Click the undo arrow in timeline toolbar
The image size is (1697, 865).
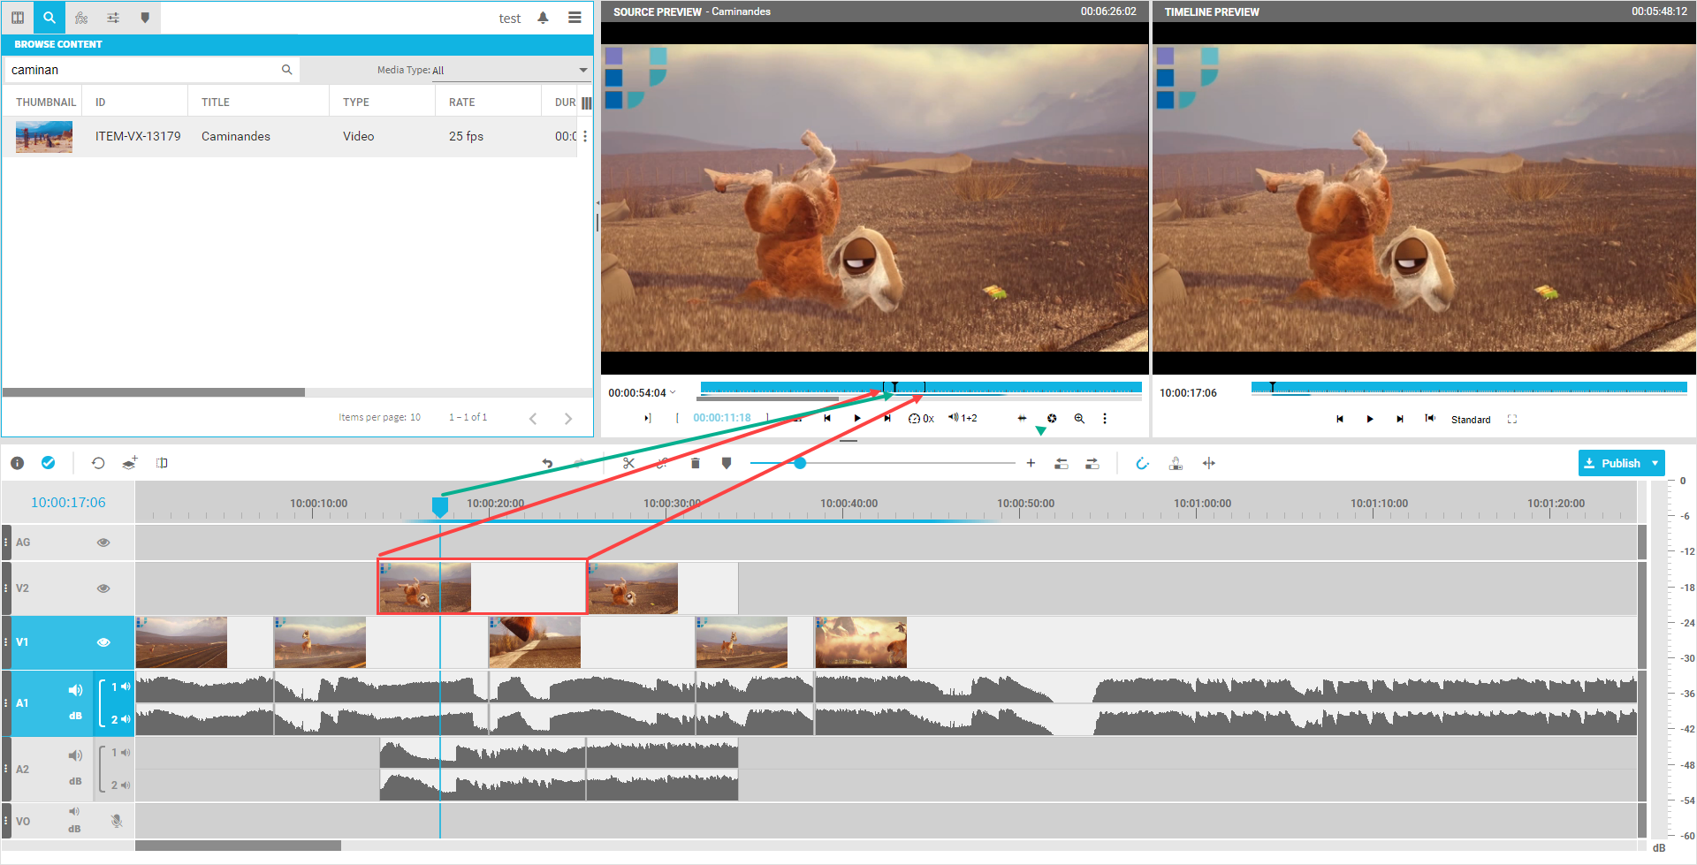click(x=547, y=463)
